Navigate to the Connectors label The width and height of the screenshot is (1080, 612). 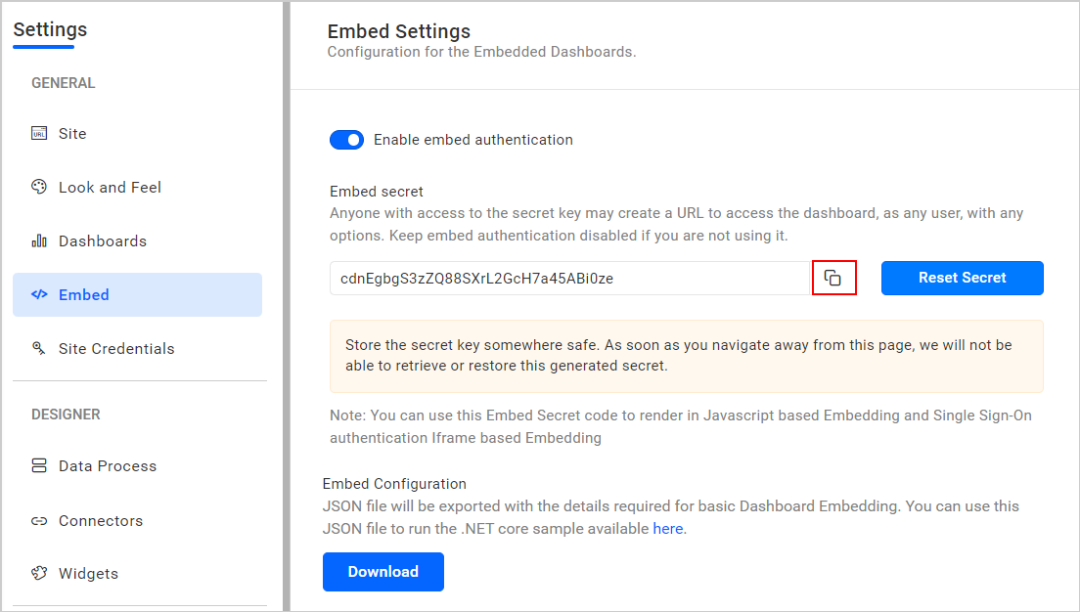(x=101, y=521)
